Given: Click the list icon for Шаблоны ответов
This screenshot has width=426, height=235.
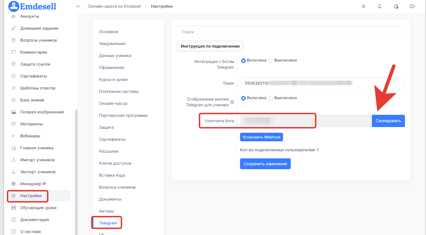Looking at the screenshot, I should point(13,88).
